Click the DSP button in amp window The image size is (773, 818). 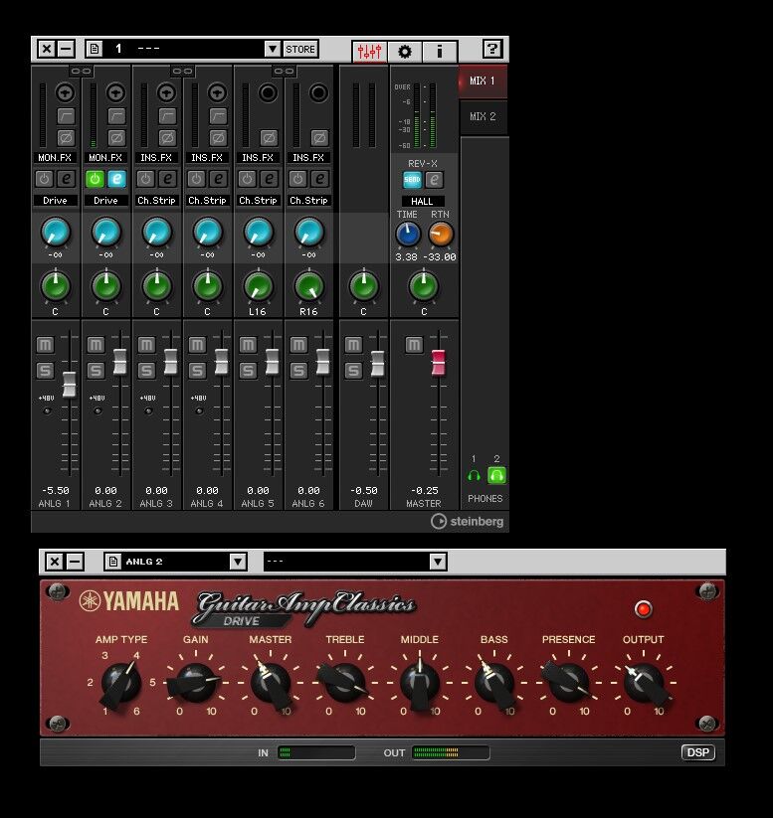click(x=697, y=752)
